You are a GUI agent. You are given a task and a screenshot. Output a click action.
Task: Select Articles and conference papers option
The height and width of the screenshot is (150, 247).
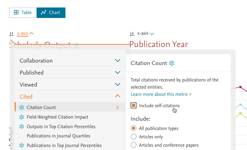(134, 145)
